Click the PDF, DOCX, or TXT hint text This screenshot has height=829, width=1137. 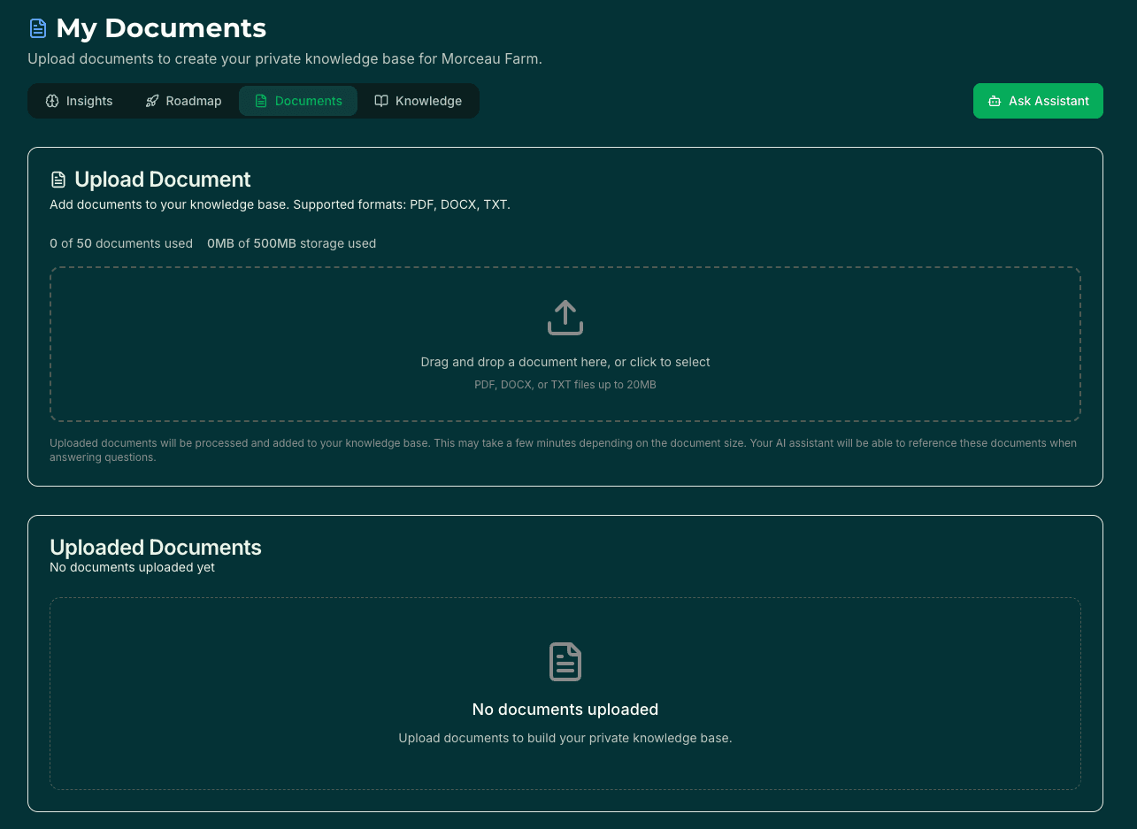click(565, 385)
